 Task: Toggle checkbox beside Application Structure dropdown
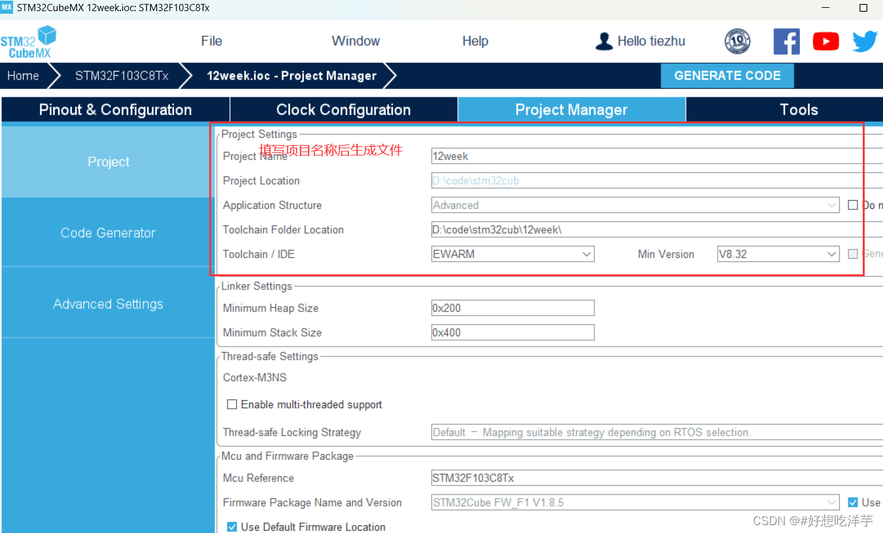click(x=852, y=205)
